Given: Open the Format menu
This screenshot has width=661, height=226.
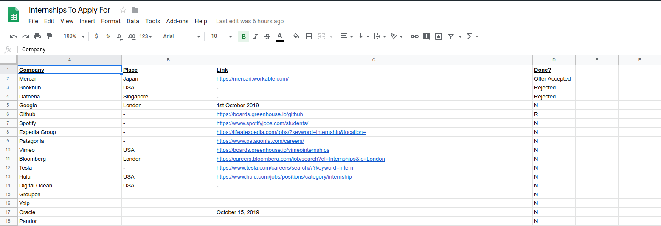Looking at the screenshot, I should [x=111, y=21].
